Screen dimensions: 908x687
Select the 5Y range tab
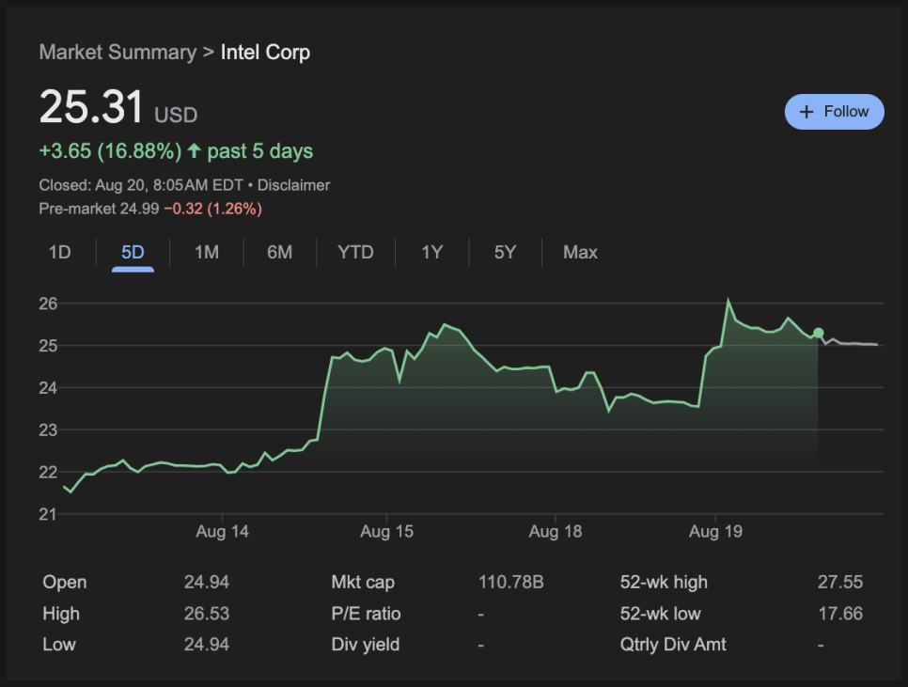505,253
